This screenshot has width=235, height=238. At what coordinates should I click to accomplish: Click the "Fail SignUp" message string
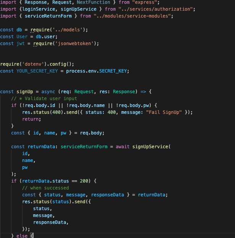(164, 112)
